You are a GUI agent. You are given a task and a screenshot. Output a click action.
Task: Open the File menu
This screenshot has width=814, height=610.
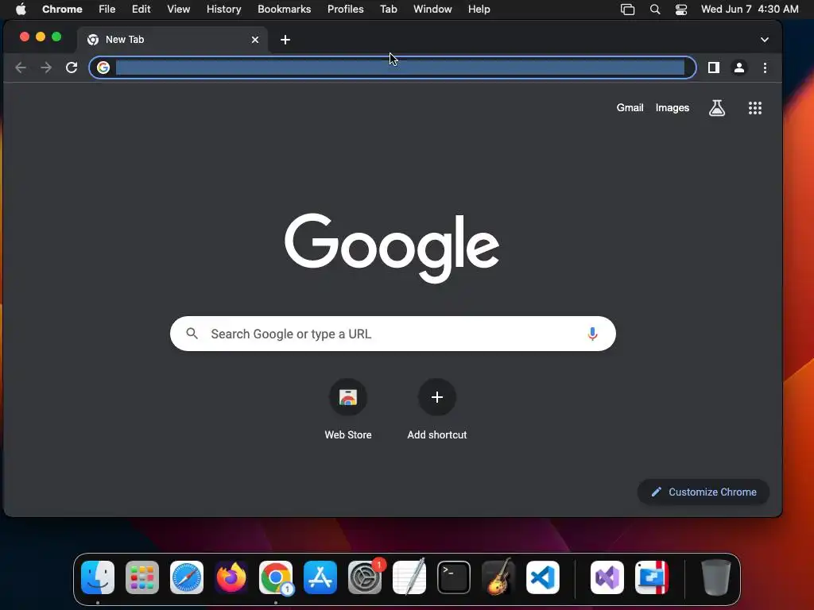click(x=107, y=10)
